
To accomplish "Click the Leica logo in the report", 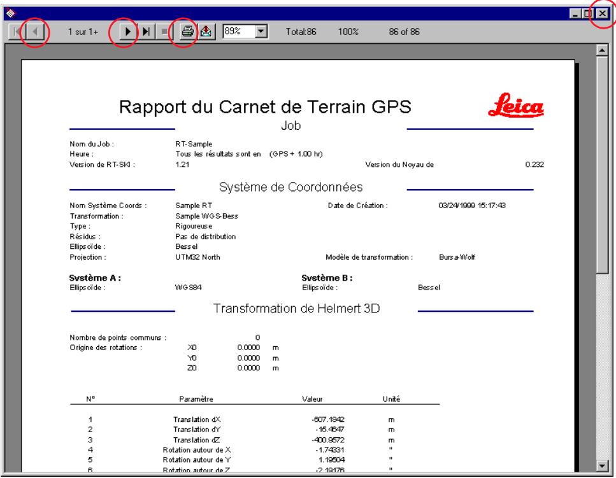I will tap(516, 105).
